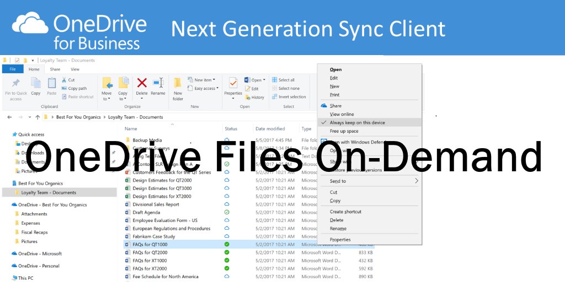Click the red Delete icon
The height and width of the screenshot is (282, 565).
(x=142, y=83)
